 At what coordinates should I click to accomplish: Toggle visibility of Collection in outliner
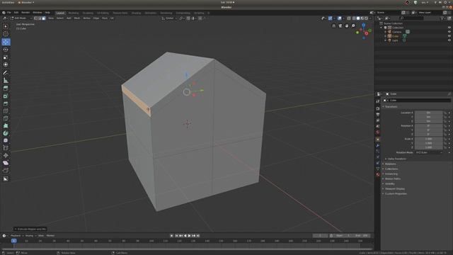tap(449, 28)
